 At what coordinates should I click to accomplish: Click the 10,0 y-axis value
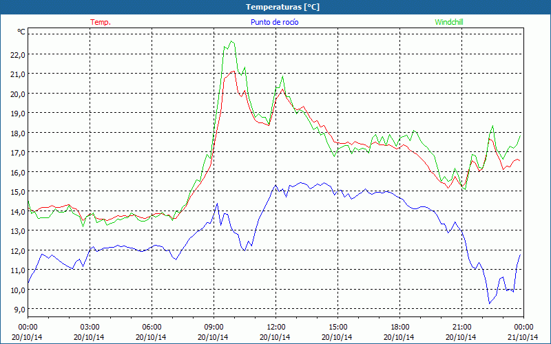(x=18, y=290)
